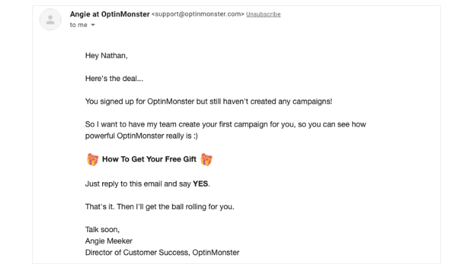Click the 'How To Get Your Free Gift' heading
474x277 pixels.
[x=149, y=159]
